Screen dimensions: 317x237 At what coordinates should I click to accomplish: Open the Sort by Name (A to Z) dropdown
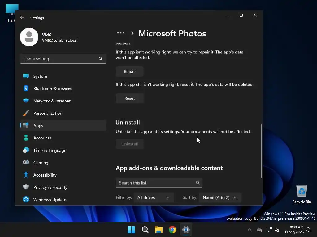[220, 198]
